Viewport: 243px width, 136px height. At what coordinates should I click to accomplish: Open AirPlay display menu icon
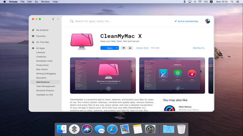pos(190,2)
